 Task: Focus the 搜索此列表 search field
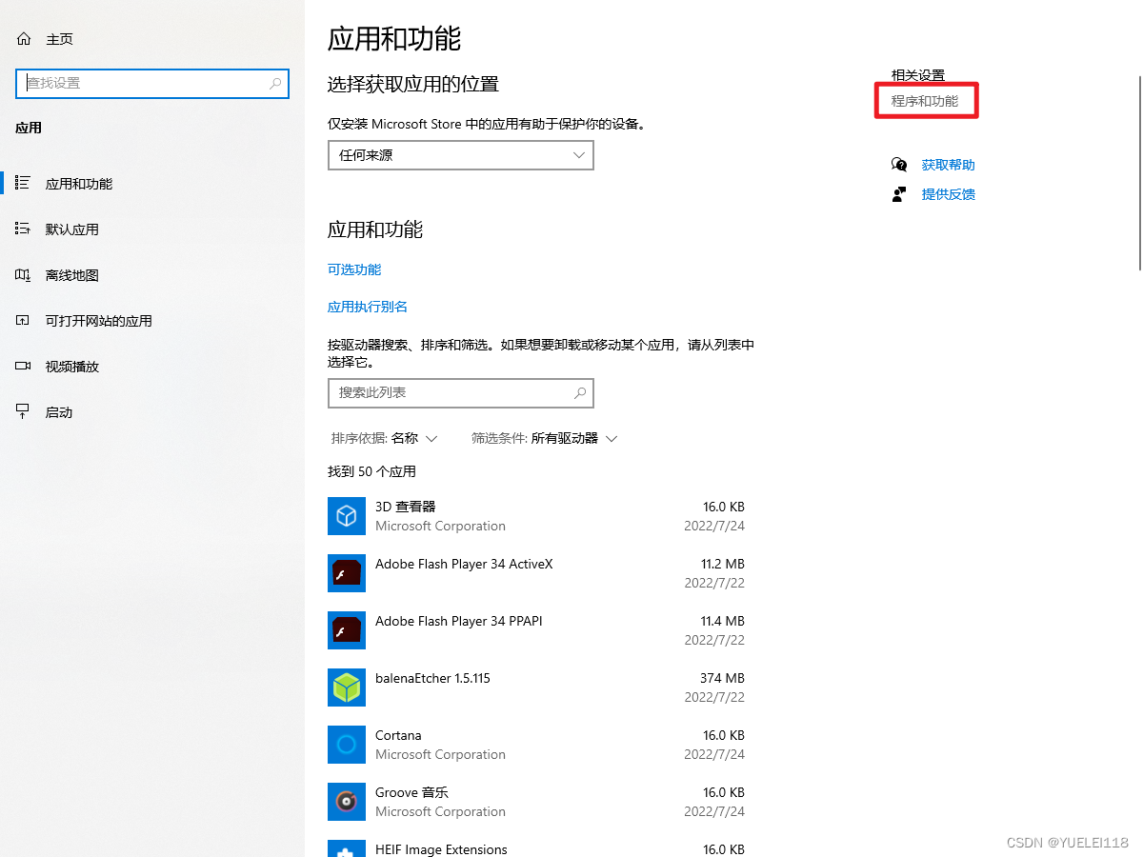[x=461, y=392]
